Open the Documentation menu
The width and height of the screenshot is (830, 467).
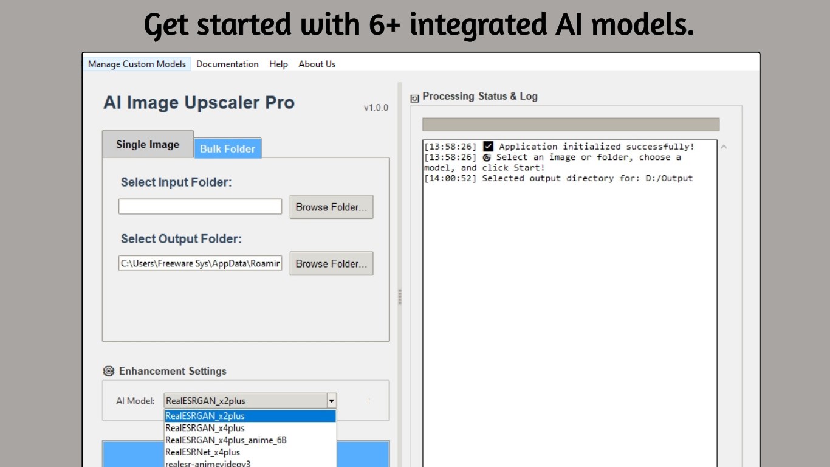coord(227,64)
